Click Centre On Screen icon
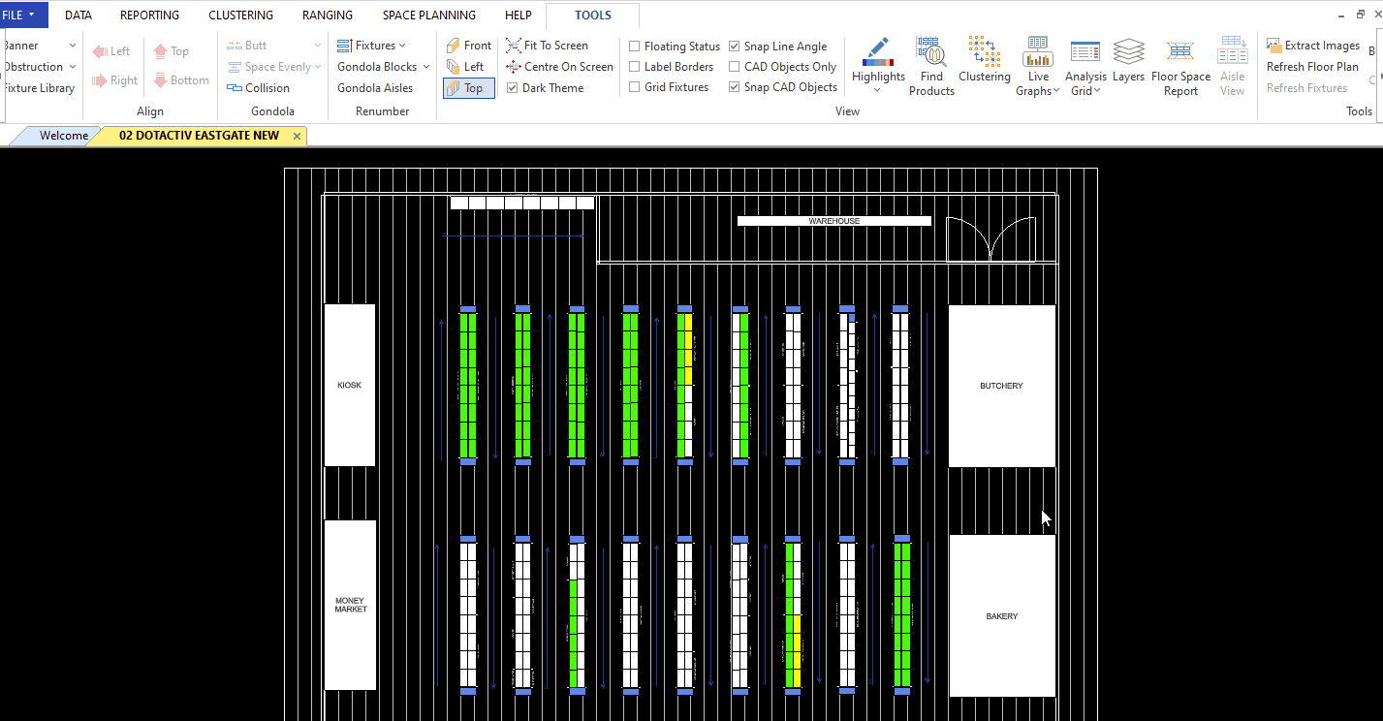 pyautogui.click(x=514, y=67)
